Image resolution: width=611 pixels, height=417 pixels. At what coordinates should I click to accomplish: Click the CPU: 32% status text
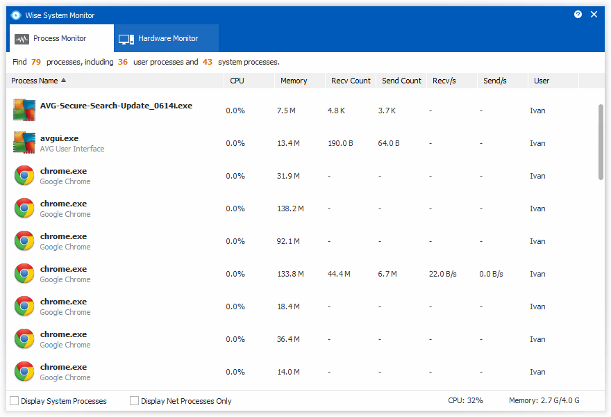[465, 400]
